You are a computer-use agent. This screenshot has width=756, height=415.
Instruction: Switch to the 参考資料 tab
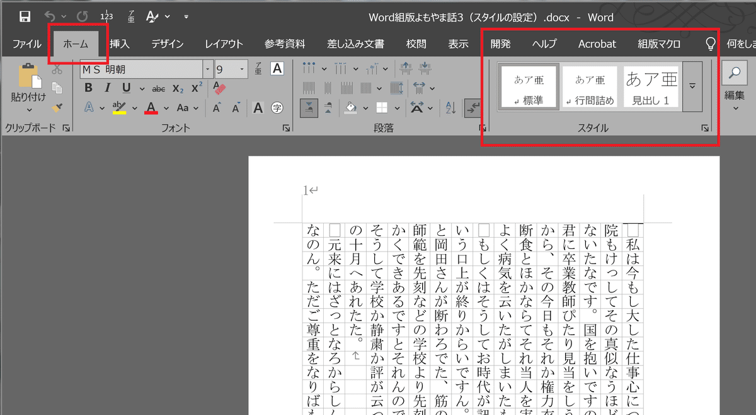[285, 44]
